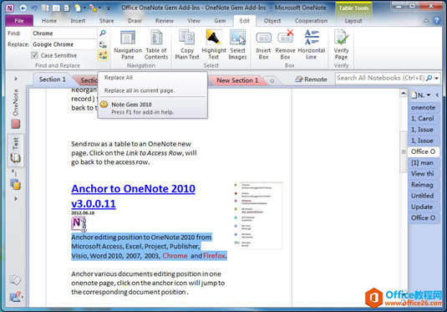Activate the Highlight Text tool
Image resolution: width=447 pixels, height=312 pixels.
(x=214, y=45)
